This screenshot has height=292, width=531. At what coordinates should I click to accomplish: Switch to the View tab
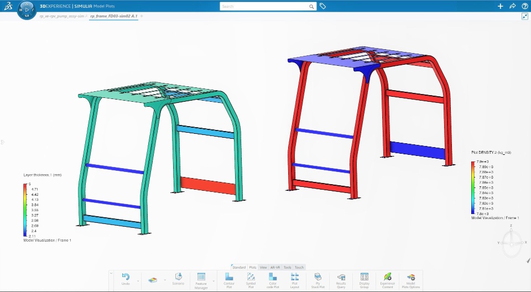(x=263, y=267)
